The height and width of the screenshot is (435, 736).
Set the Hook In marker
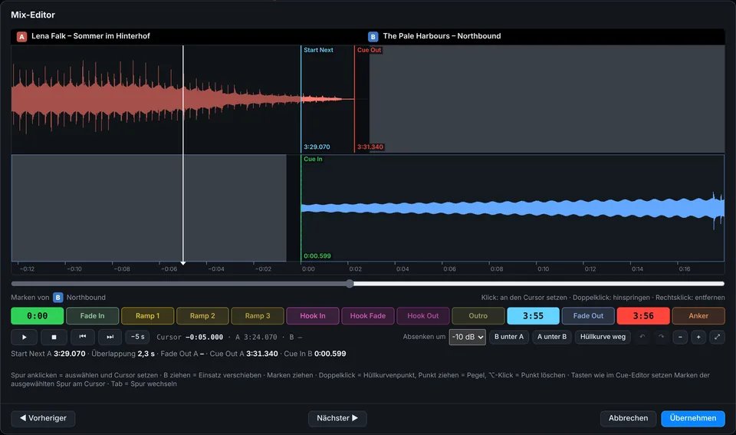[x=313, y=315]
